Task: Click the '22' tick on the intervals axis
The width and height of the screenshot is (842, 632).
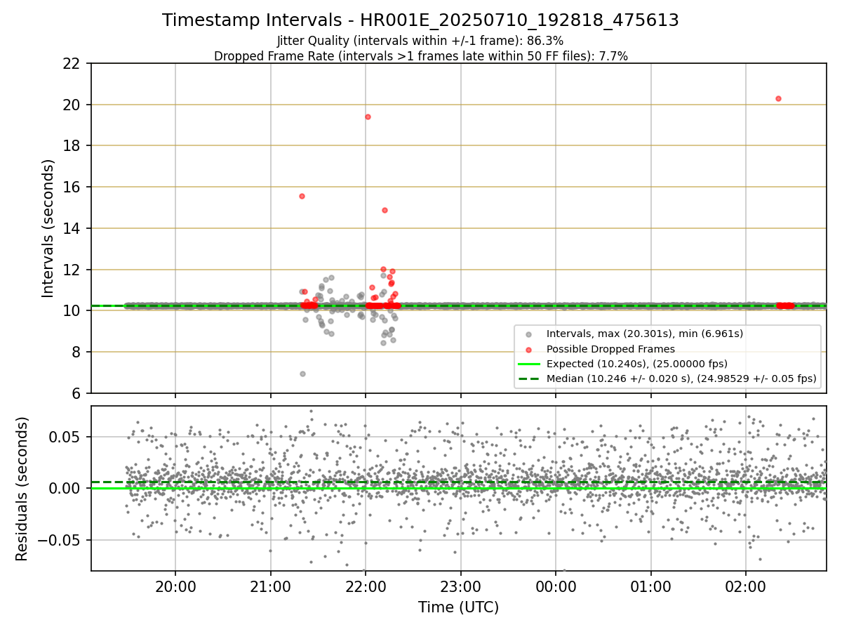Action: point(72,64)
